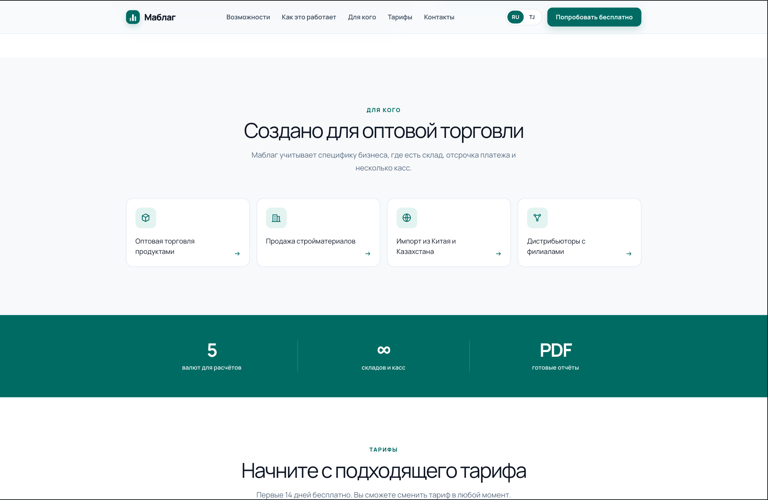The width and height of the screenshot is (768, 500).
Task: Click heading Начните с подходящего тарифа
Action: (384, 471)
